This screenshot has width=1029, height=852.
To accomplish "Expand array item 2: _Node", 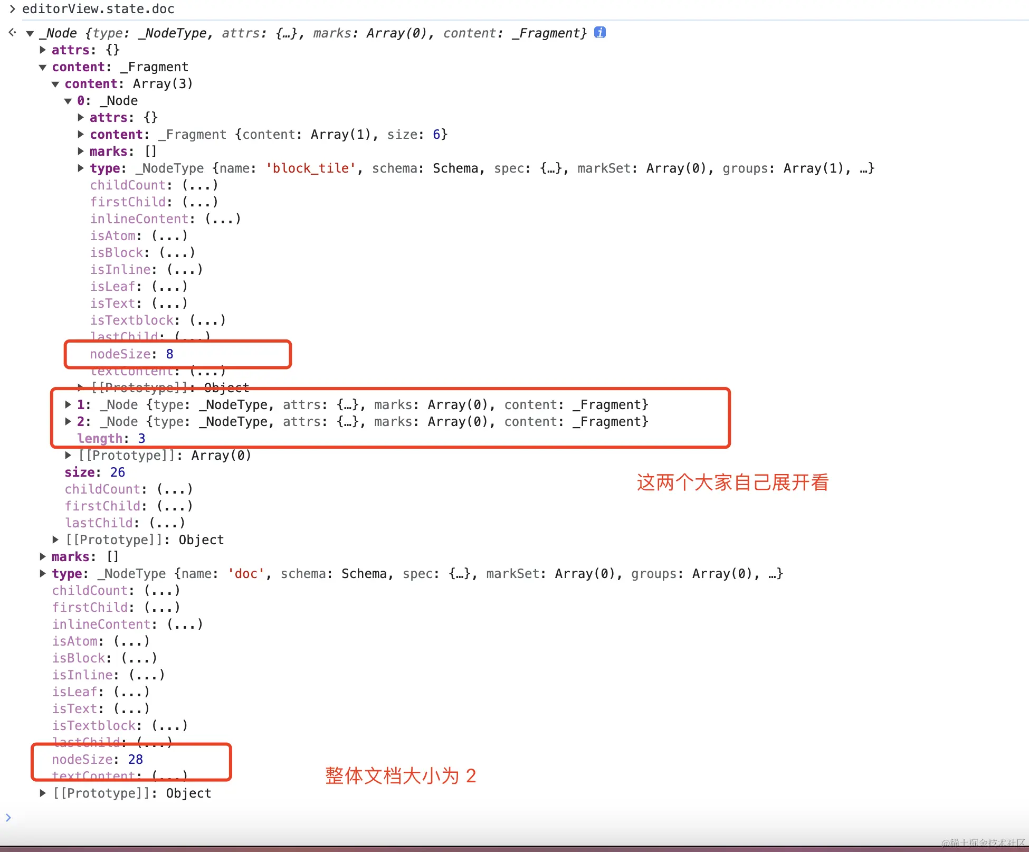I will [x=68, y=422].
